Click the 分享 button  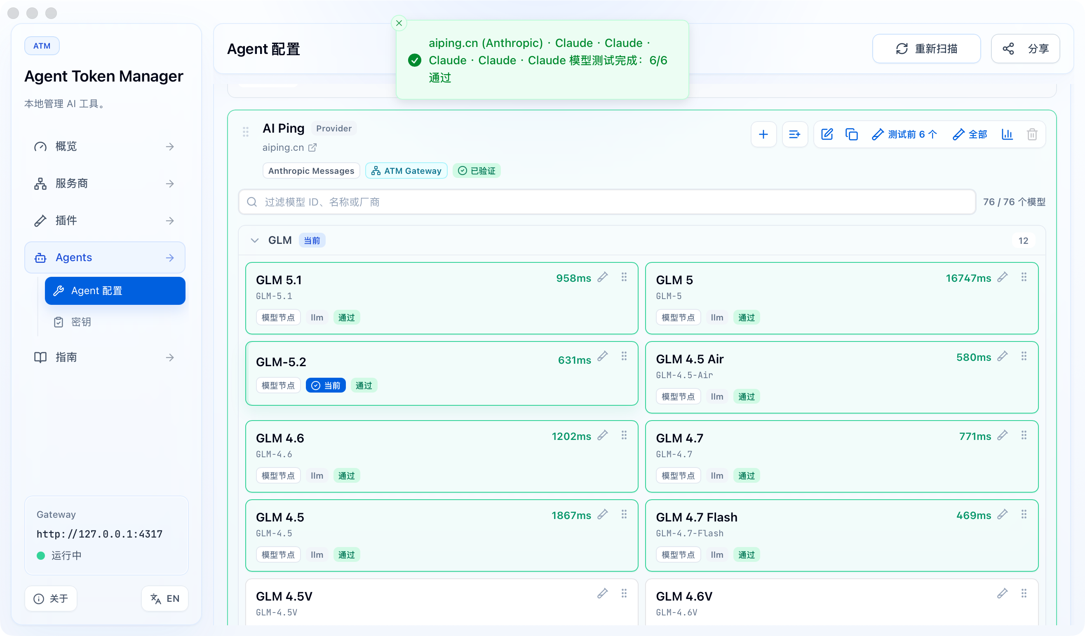point(1025,49)
